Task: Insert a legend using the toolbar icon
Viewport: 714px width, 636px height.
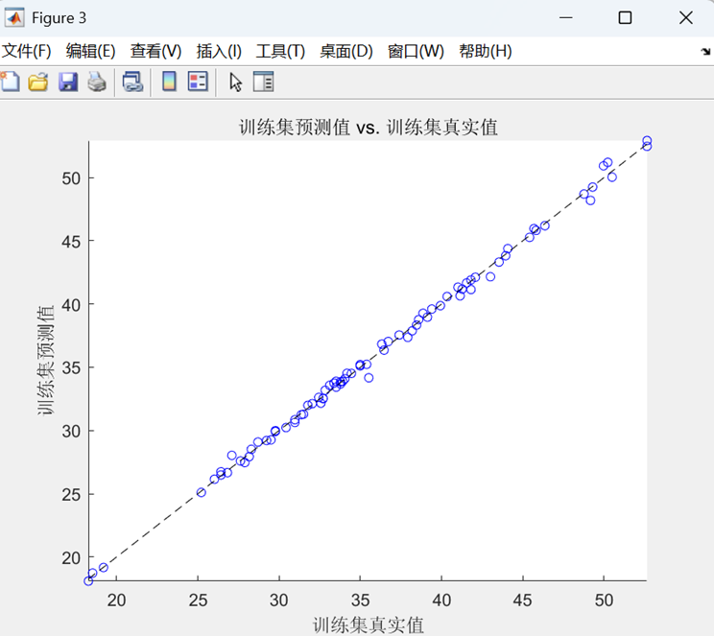Action: pos(198,82)
